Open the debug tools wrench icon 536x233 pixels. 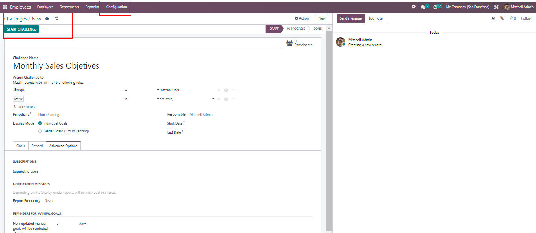pos(496,7)
